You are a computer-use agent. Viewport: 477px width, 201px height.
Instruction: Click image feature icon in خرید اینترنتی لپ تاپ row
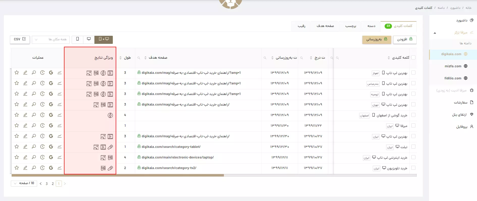(103, 158)
